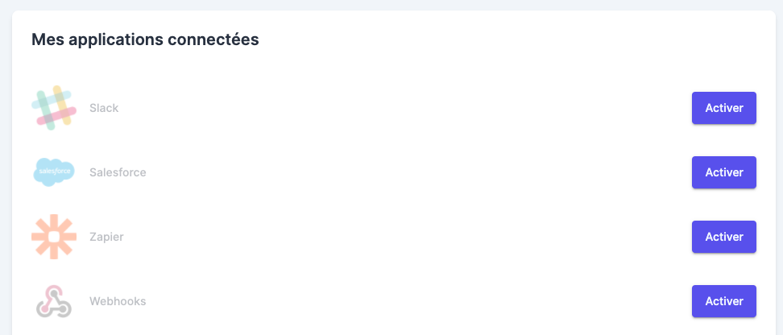Select the Zapier app name label
This screenshot has width=783, height=335.
coord(106,237)
